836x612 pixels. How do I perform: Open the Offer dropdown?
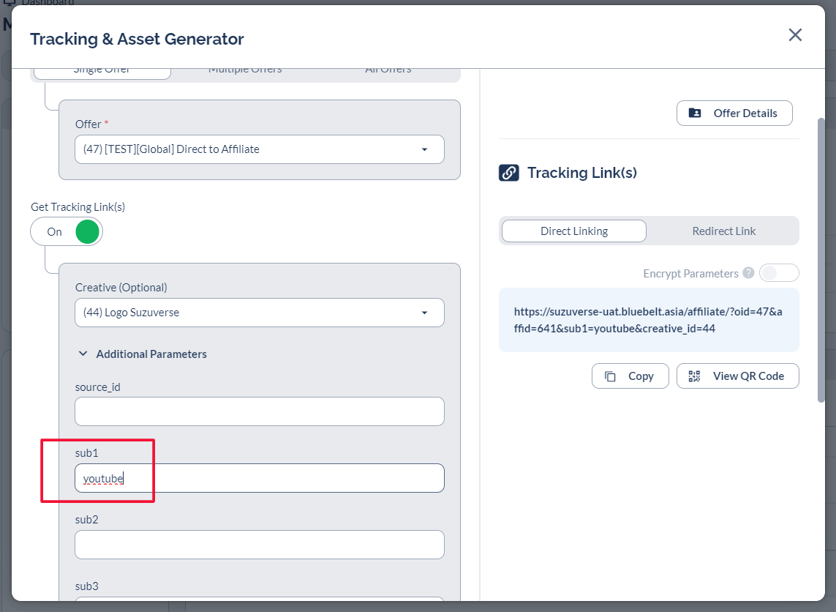(259, 149)
